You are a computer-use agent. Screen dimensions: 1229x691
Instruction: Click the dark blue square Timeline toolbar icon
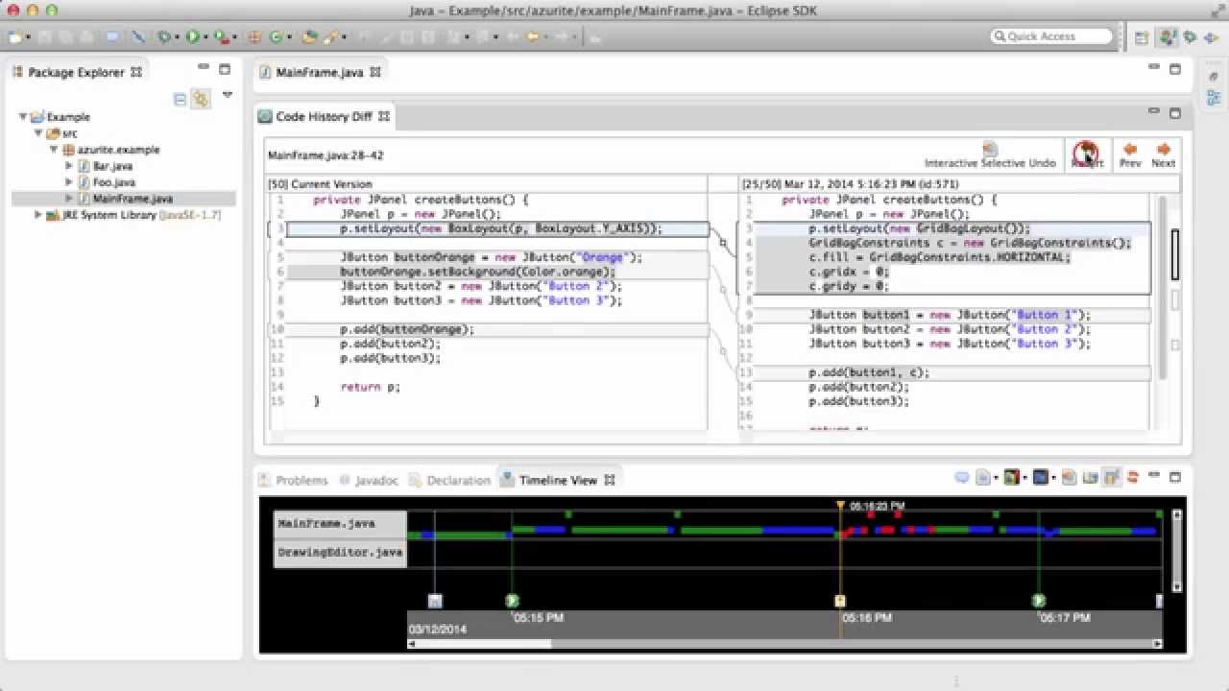[1040, 477]
